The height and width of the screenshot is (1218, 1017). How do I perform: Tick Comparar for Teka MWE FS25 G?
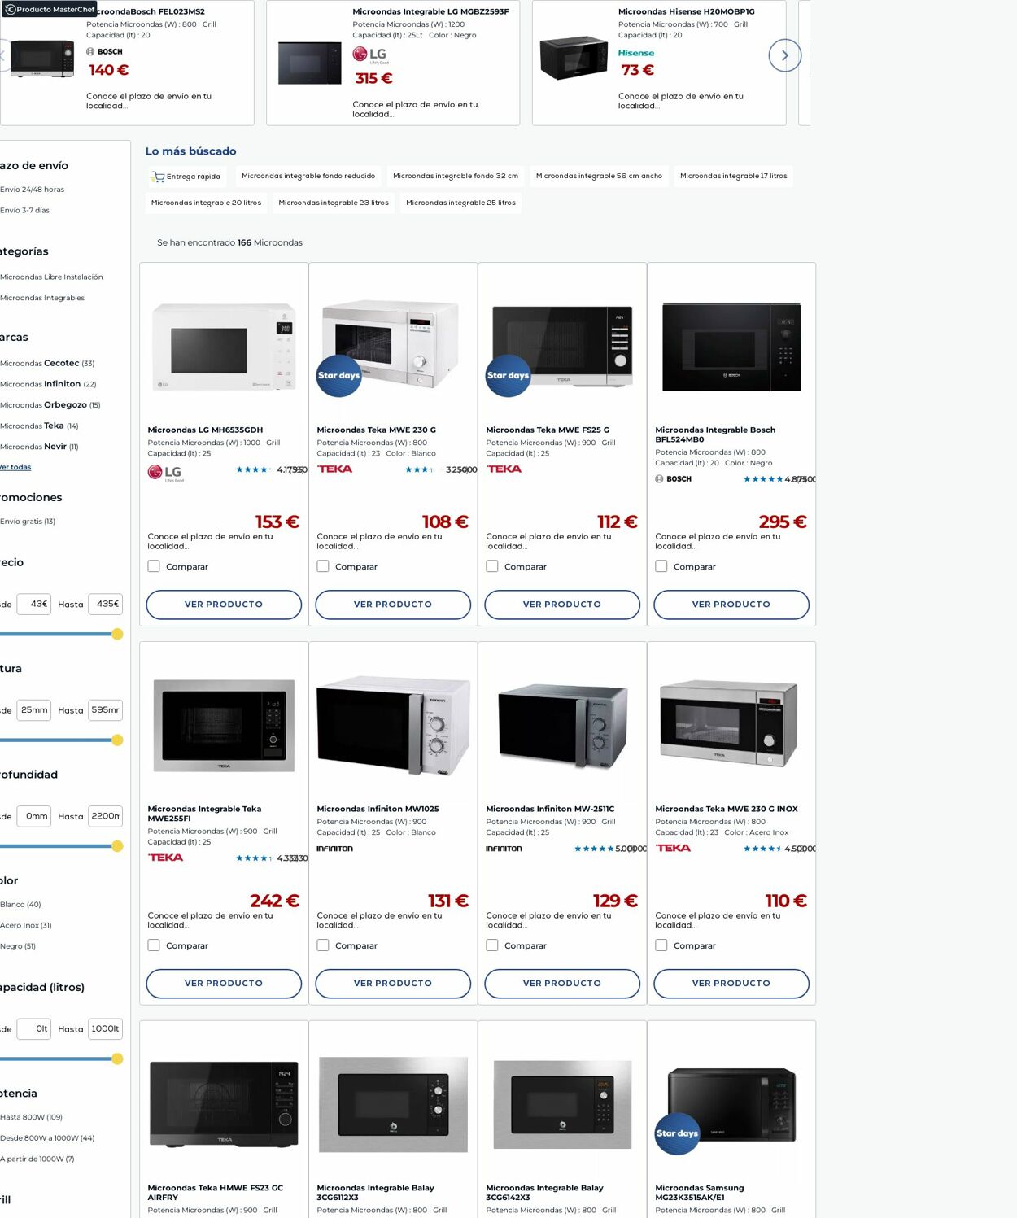click(x=492, y=566)
